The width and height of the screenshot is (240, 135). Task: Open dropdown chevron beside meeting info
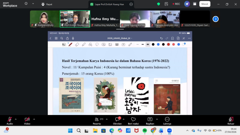(x=33, y=3)
